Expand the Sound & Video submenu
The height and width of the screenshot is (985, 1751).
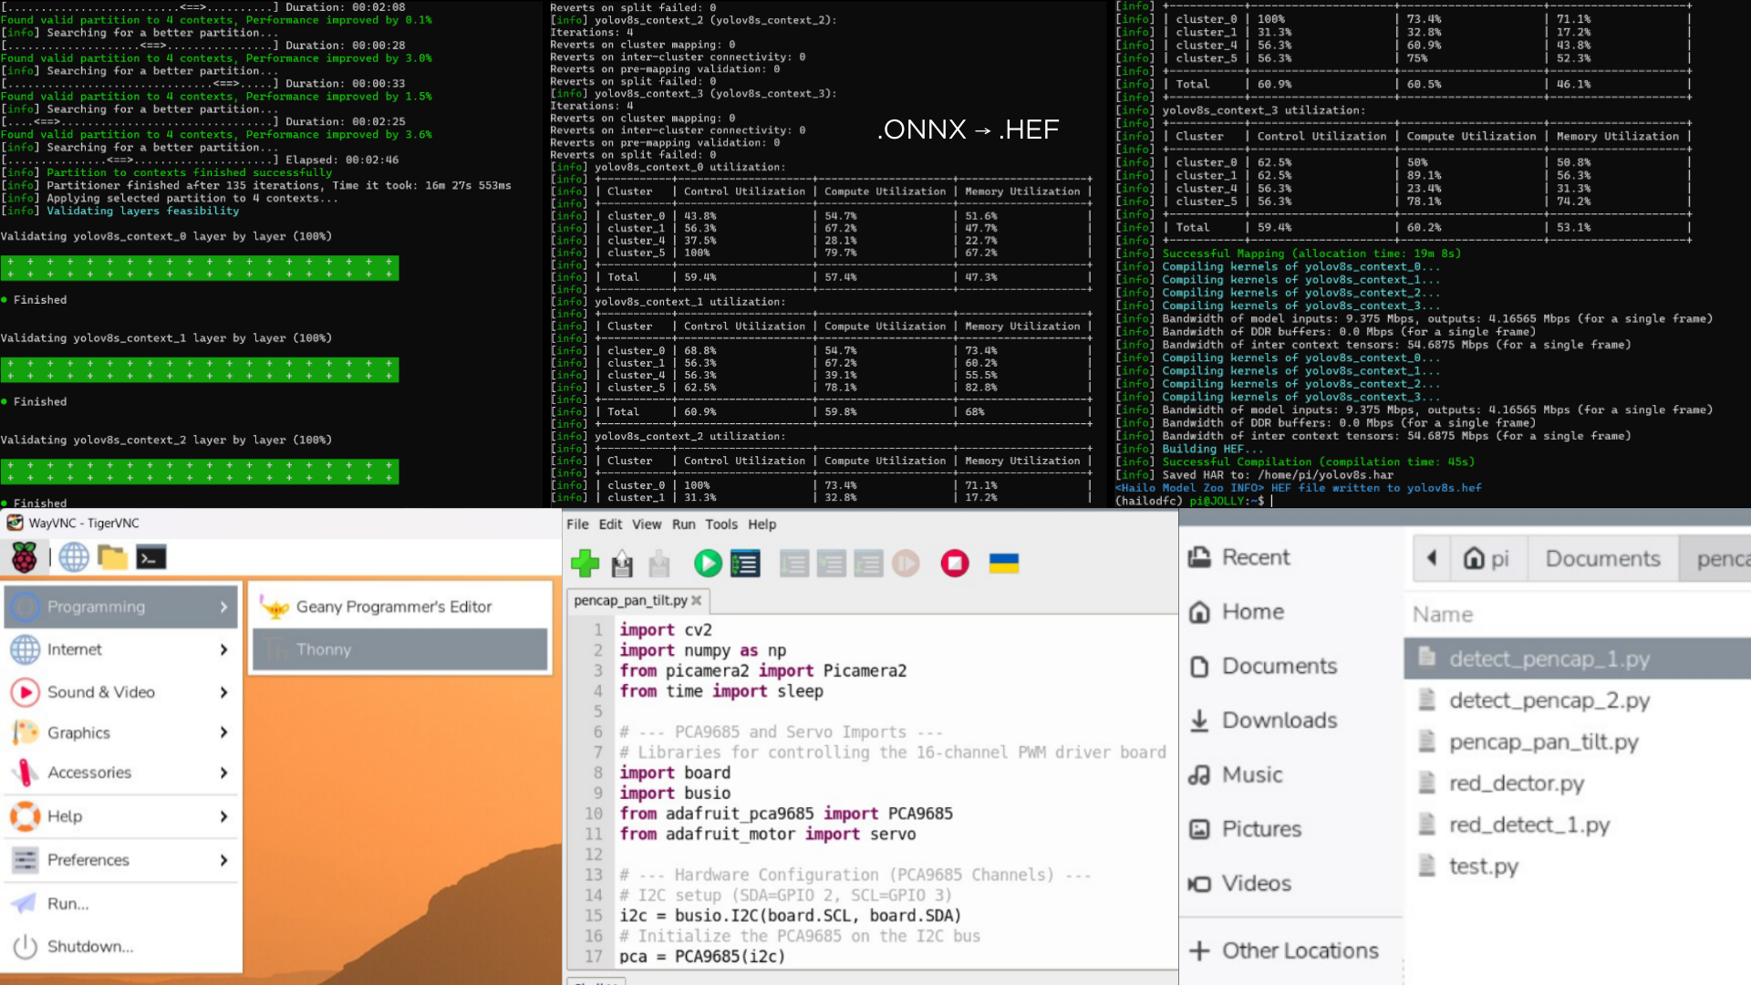pos(120,692)
